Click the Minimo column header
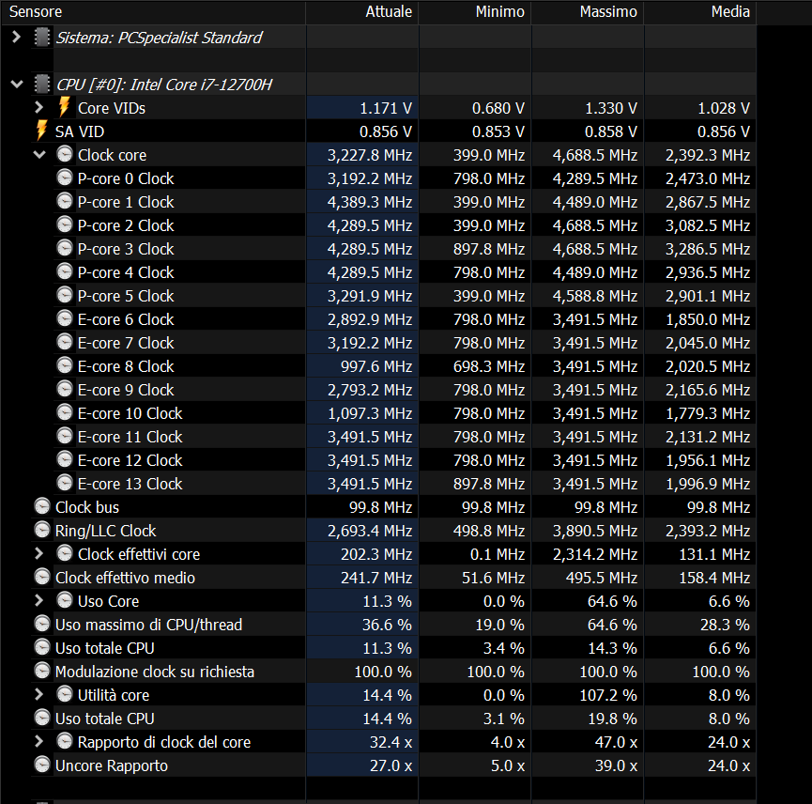Screen dimensions: 812x804 pos(475,12)
